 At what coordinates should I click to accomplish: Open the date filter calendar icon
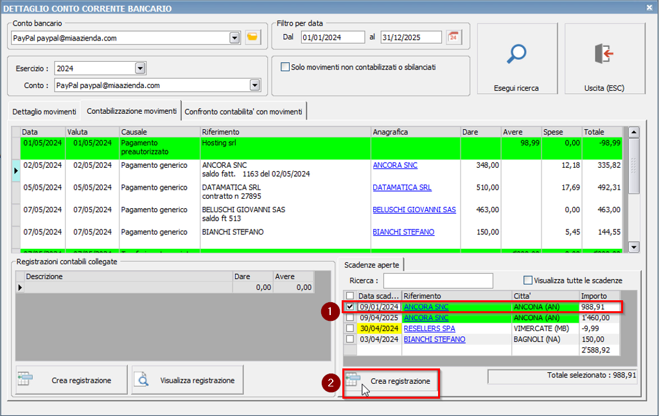(x=454, y=37)
